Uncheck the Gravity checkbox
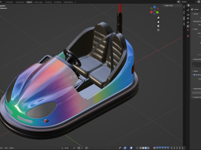Image resolution: width=201 pixels, height=150 pixels. [194, 75]
